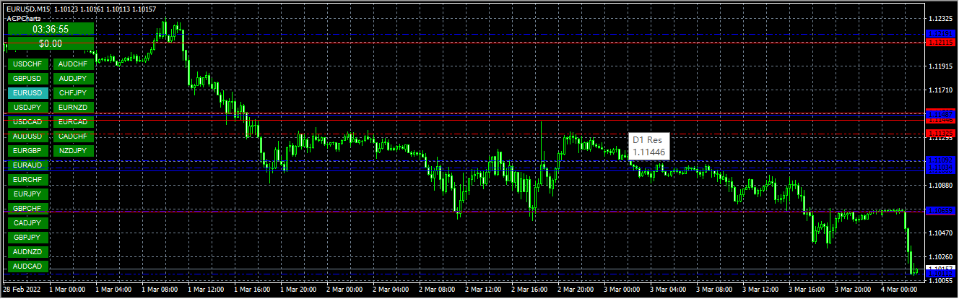This screenshot has height=299, width=959.
Task: Click the 1.12325 price axis label
Action: (941, 18)
